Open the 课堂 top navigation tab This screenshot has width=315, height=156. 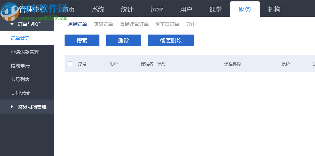tap(215, 9)
